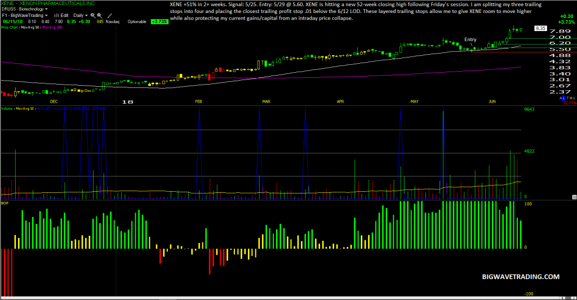
Task: Click the 8.35 price tag on price axis
Action: pos(540,28)
